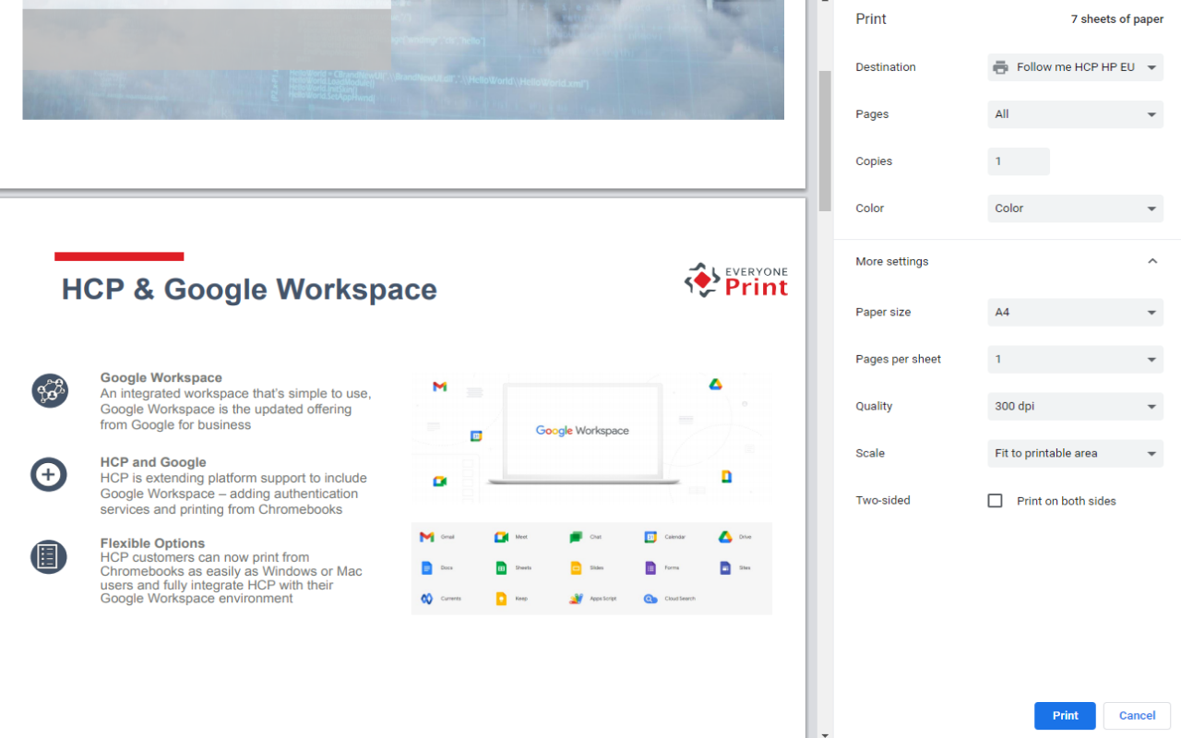Click the Sites icon in app grid

(x=725, y=567)
